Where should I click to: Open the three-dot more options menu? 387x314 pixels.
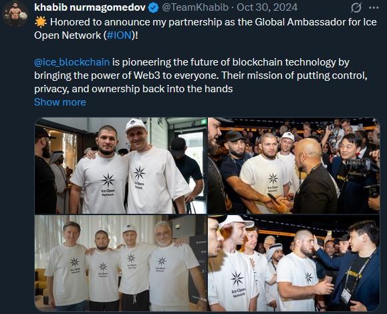pyautogui.click(x=374, y=8)
